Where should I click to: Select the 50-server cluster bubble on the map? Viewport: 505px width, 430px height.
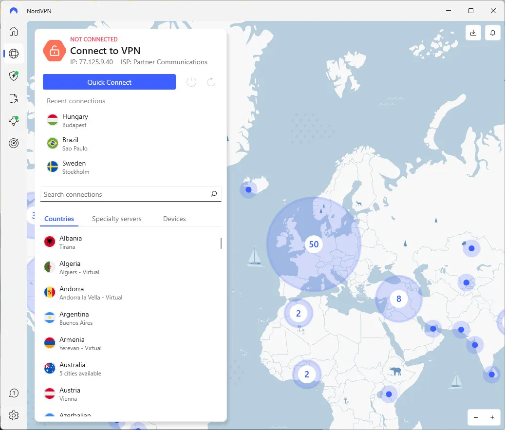click(x=314, y=244)
